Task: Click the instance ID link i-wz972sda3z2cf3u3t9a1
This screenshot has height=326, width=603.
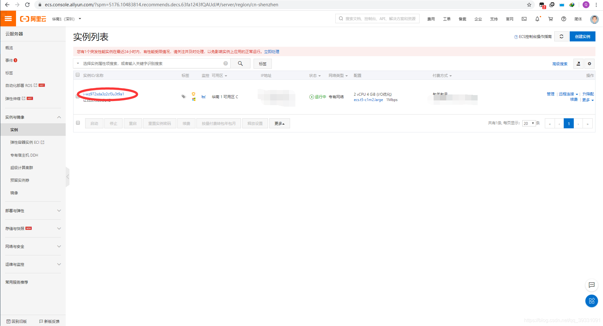Action: point(104,94)
